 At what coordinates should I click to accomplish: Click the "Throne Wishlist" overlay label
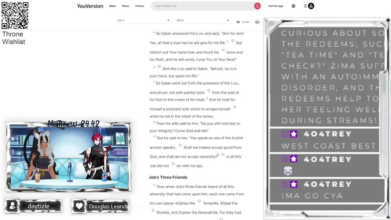[x=14, y=38]
